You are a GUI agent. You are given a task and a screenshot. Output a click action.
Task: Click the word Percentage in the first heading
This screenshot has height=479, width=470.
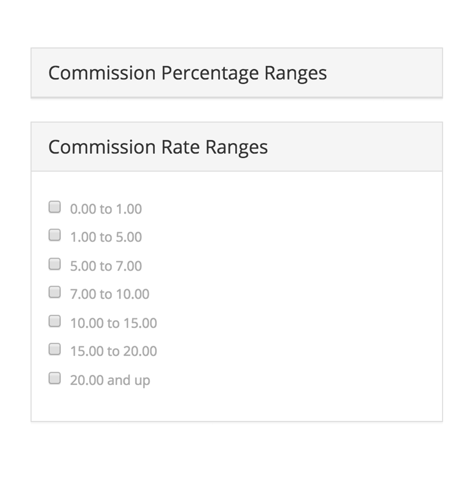(210, 73)
